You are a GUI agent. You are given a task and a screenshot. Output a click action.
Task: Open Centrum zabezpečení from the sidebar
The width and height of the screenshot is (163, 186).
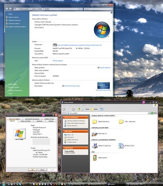pos(15,90)
